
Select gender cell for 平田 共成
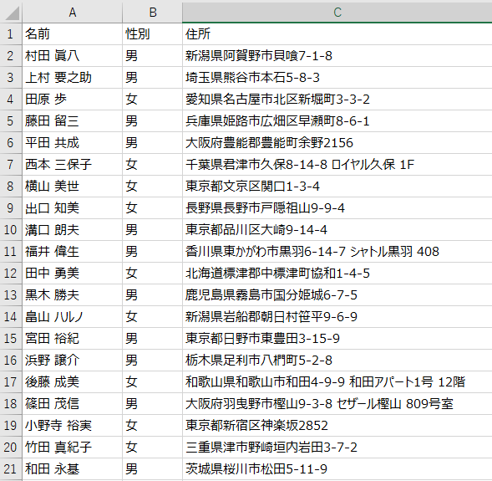153,143
